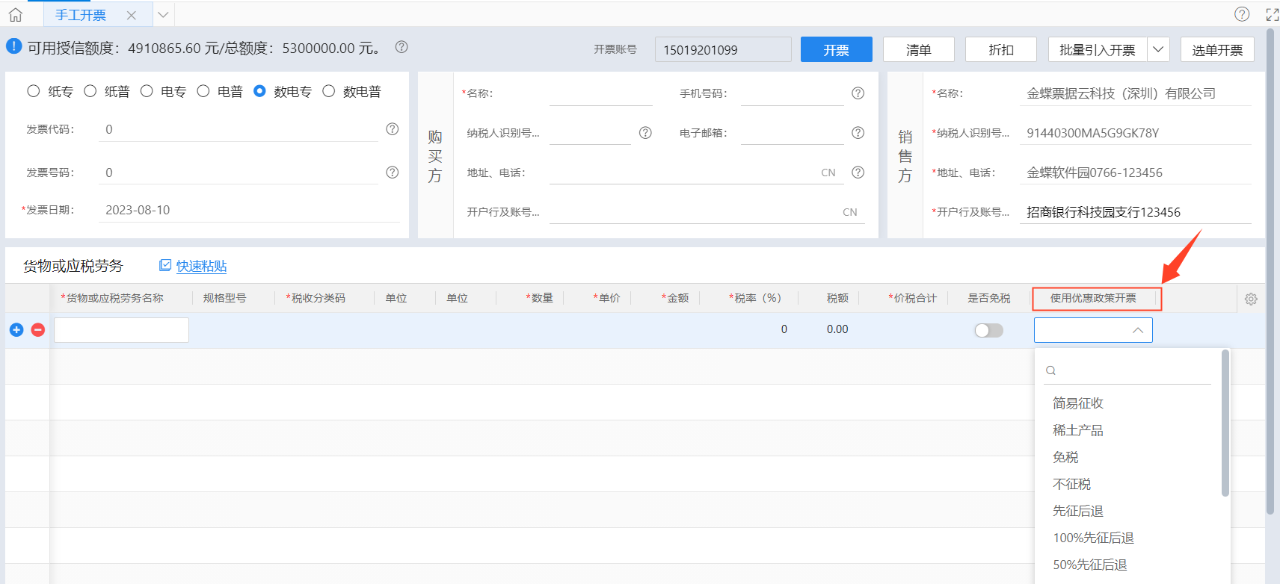This screenshot has width=1280, height=584.
Task: Click the 选单开票 button
Action: click(x=1217, y=49)
